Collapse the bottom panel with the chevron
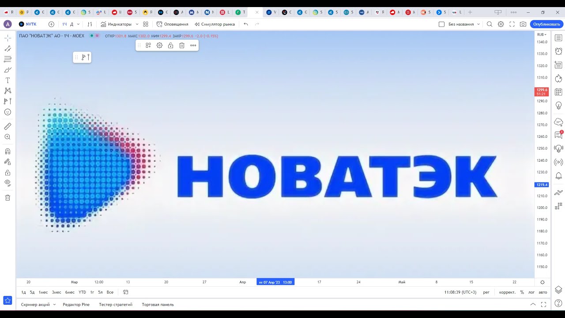This screenshot has width=565, height=318. (533, 304)
